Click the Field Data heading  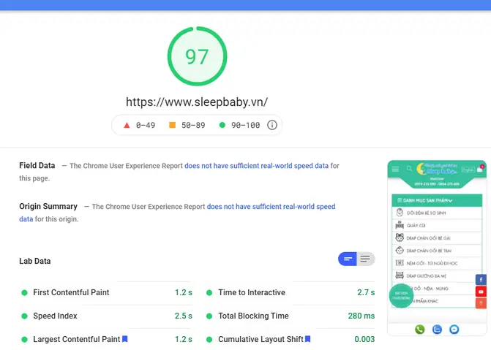click(x=37, y=165)
